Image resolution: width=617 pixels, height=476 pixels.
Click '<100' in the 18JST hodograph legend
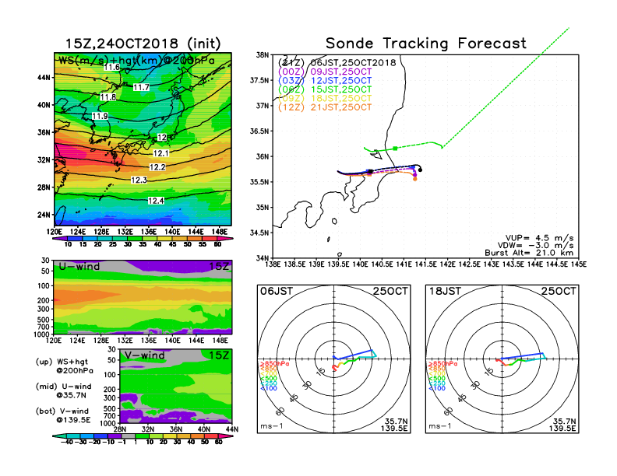437,389
